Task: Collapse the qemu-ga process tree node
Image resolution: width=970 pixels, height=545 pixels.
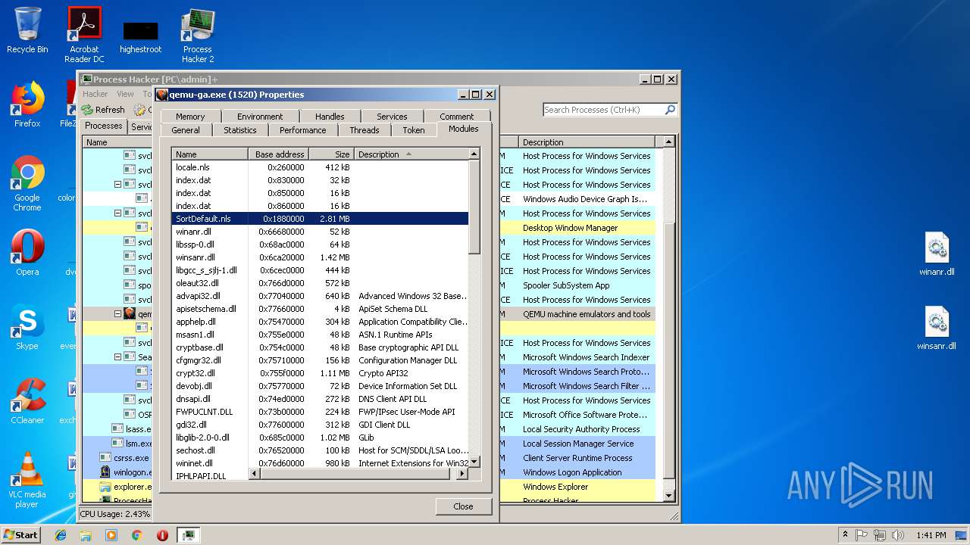Action: tap(118, 314)
